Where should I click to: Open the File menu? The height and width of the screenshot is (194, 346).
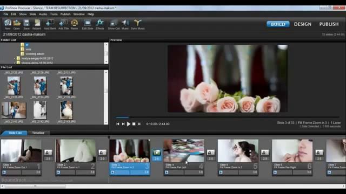[6, 14]
